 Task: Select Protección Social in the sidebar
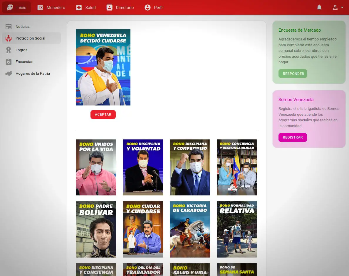coord(30,38)
